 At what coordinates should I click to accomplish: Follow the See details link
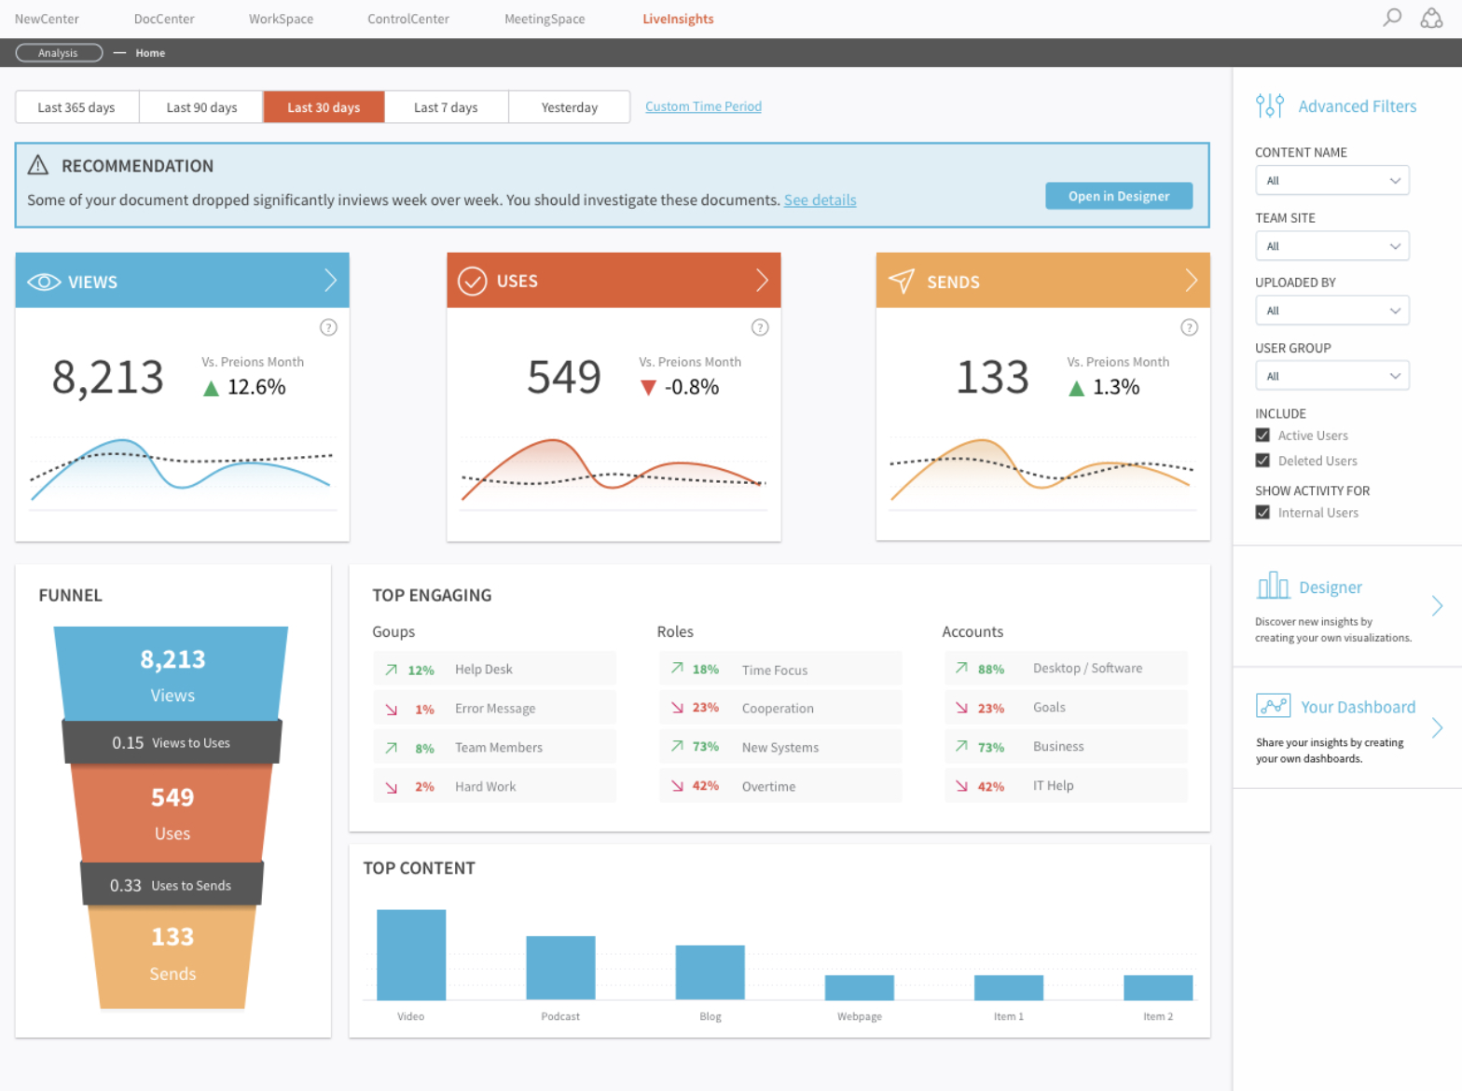pyautogui.click(x=820, y=200)
